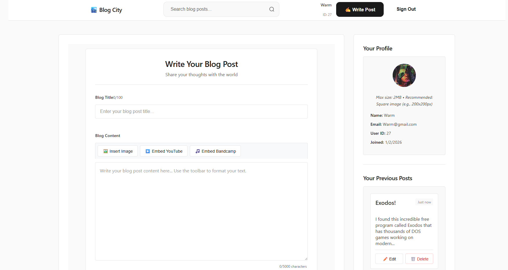Open the Write Post page
The width and height of the screenshot is (508, 270).
tap(360, 9)
